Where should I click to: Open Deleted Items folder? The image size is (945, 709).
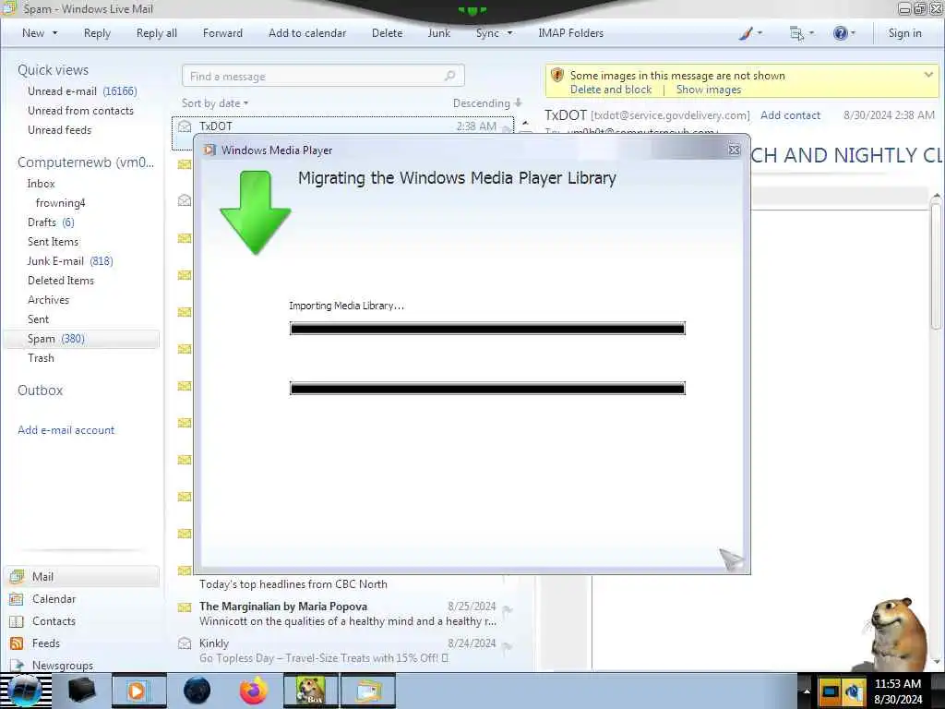click(x=61, y=281)
